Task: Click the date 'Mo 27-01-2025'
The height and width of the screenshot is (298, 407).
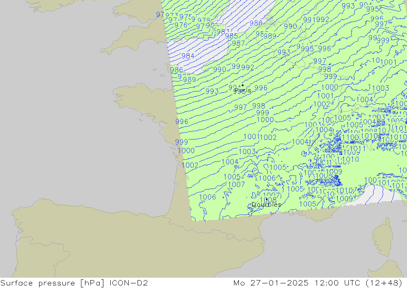Action: (271, 283)
